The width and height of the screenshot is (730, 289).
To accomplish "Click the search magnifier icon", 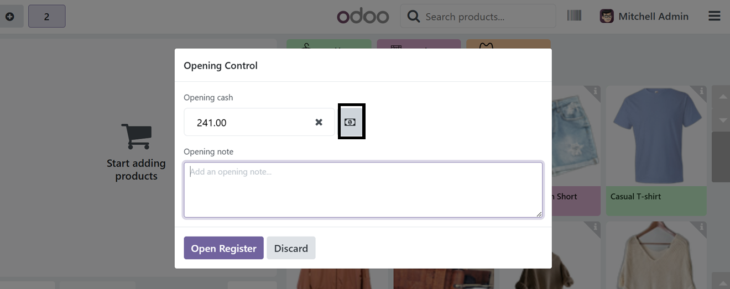I will tap(413, 17).
